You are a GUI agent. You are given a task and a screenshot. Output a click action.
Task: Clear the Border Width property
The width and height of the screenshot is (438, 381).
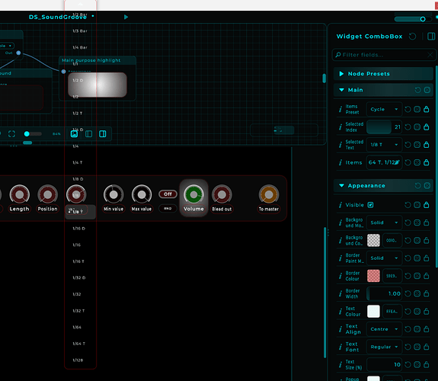pyautogui.click(x=417, y=293)
